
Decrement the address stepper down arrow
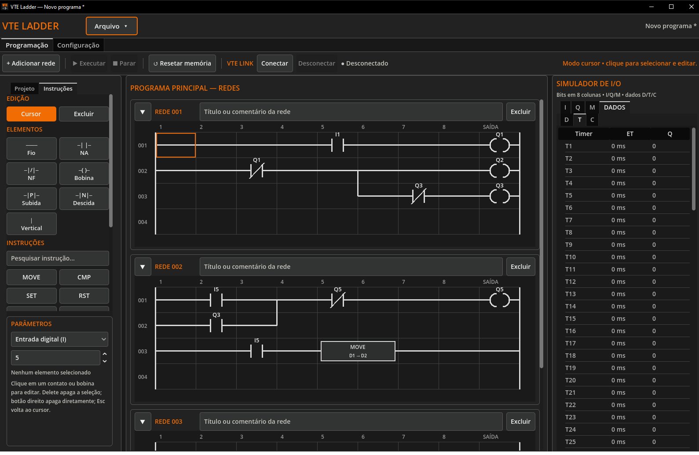click(x=105, y=361)
